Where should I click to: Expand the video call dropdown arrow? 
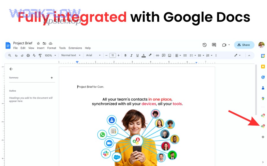229,45
